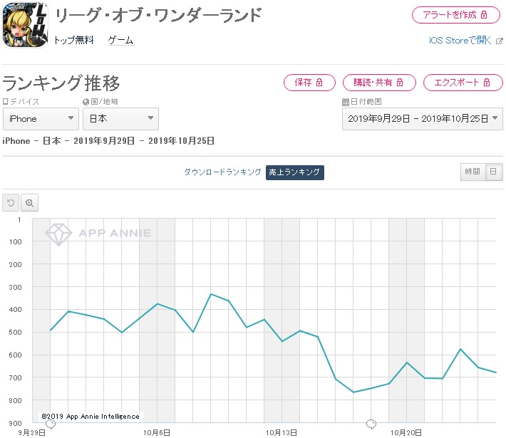Screen dimensions: 506x438
Task: Click the 購読・共有 button
Action: point(379,83)
